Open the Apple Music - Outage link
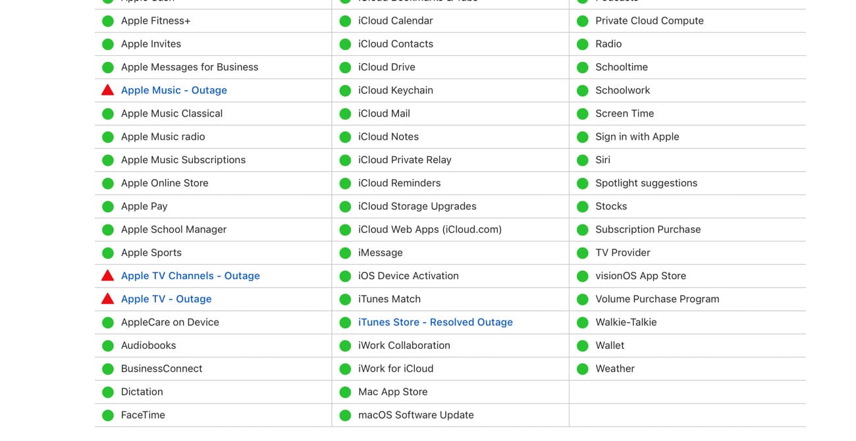The image size is (856, 441). 174,90
